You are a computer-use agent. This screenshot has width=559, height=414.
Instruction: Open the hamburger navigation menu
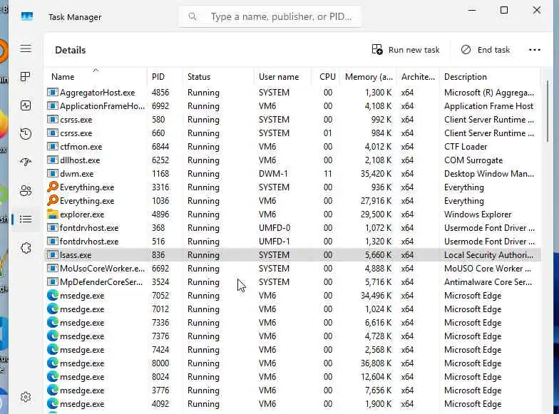pyautogui.click(x=26, y=48)
